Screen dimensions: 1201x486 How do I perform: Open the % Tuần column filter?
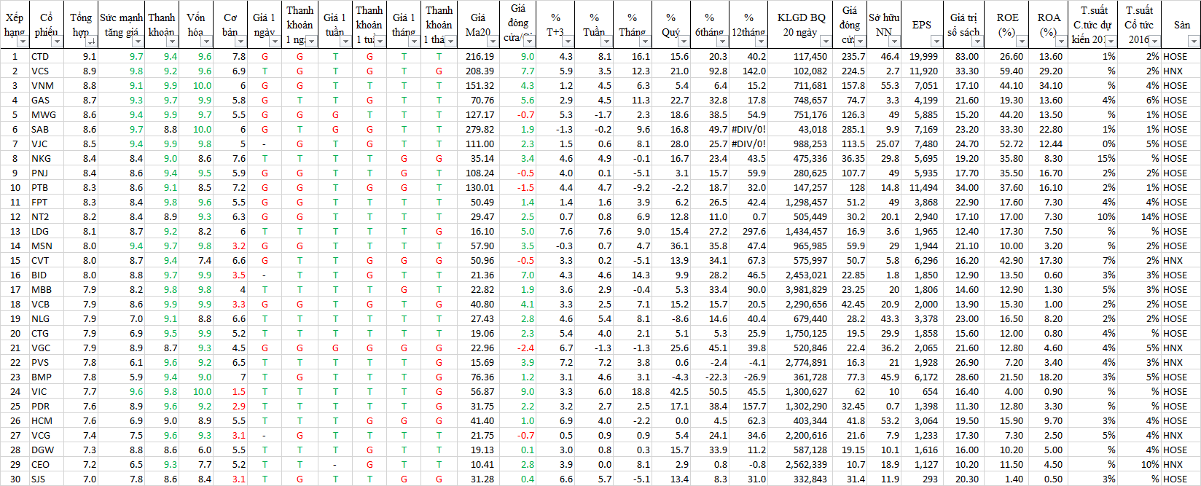tap(606, 42)
